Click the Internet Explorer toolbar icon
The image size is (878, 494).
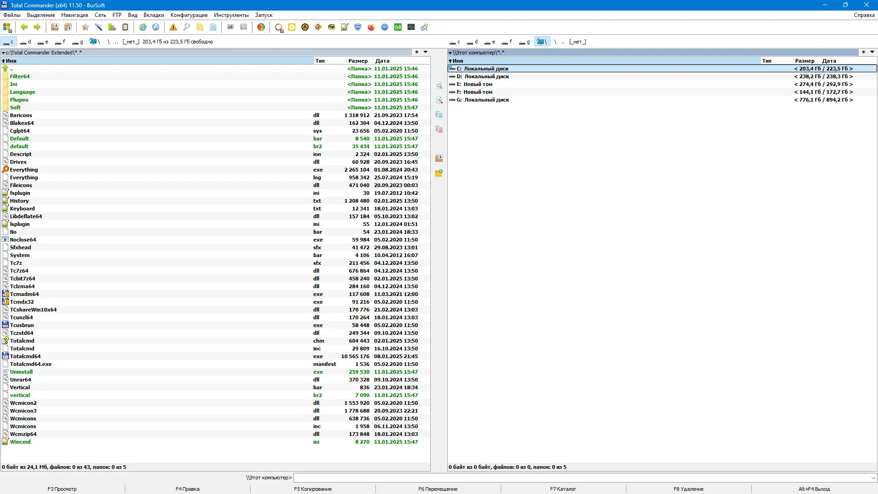pos(143,27)
